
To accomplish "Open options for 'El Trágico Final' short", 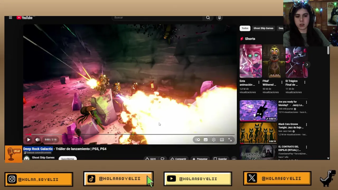I will coord(305,83).
